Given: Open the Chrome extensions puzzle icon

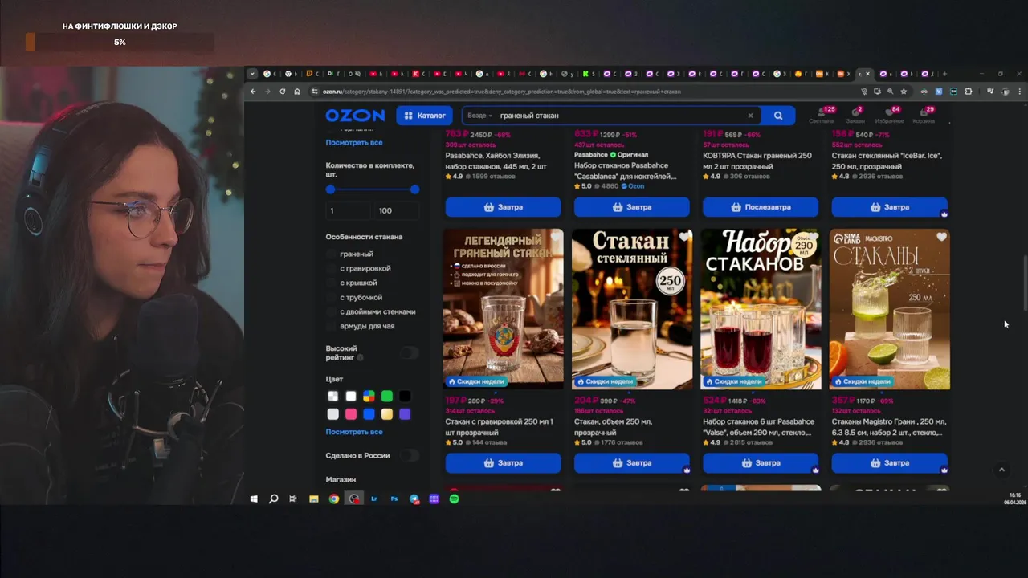Looking at the screenshot, I should pos(969,92).
